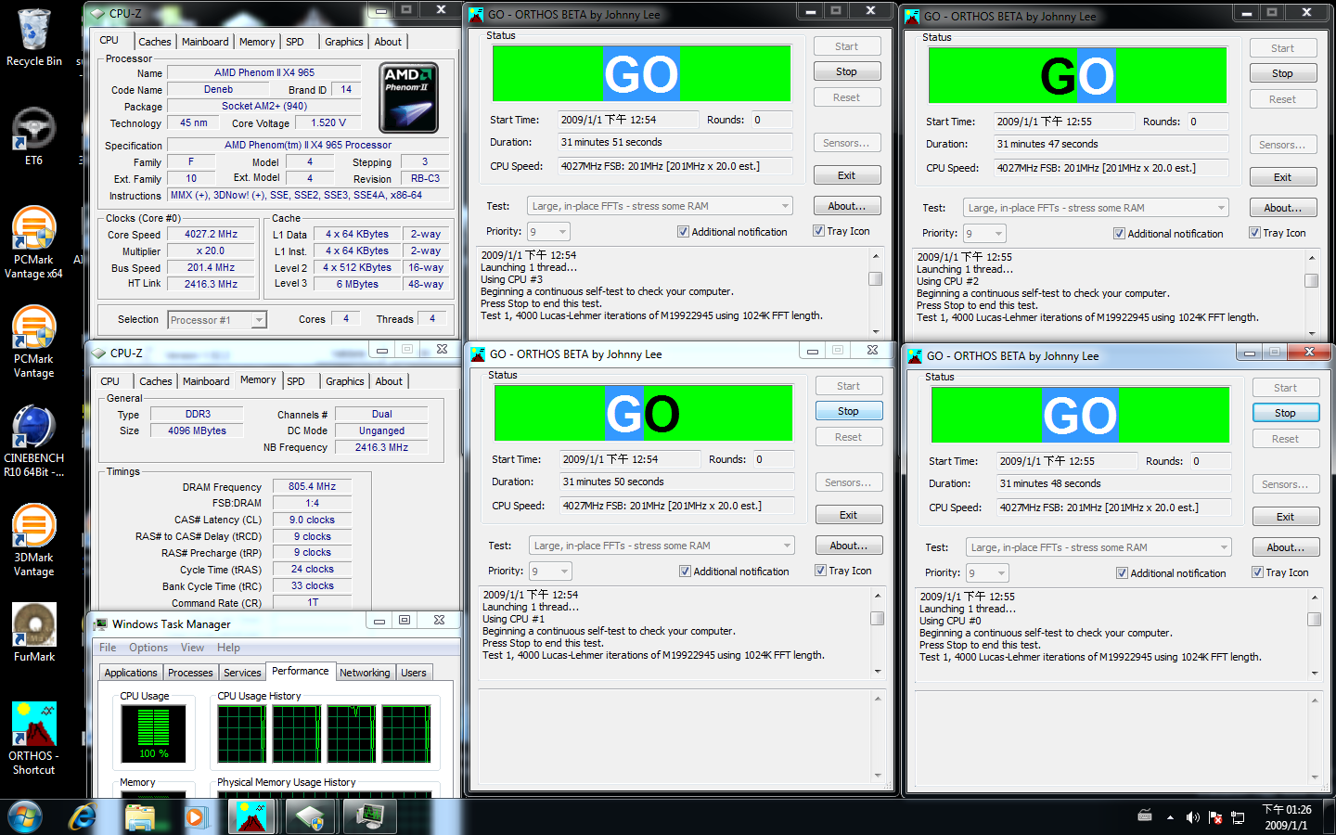Open the Priority dropdown in ORTHOS CPU #3 window
Viewport: 1336px width, 835px height.
(547, 232)
